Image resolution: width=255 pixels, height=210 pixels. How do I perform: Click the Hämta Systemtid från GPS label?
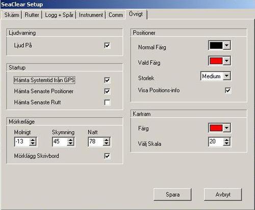44,80
